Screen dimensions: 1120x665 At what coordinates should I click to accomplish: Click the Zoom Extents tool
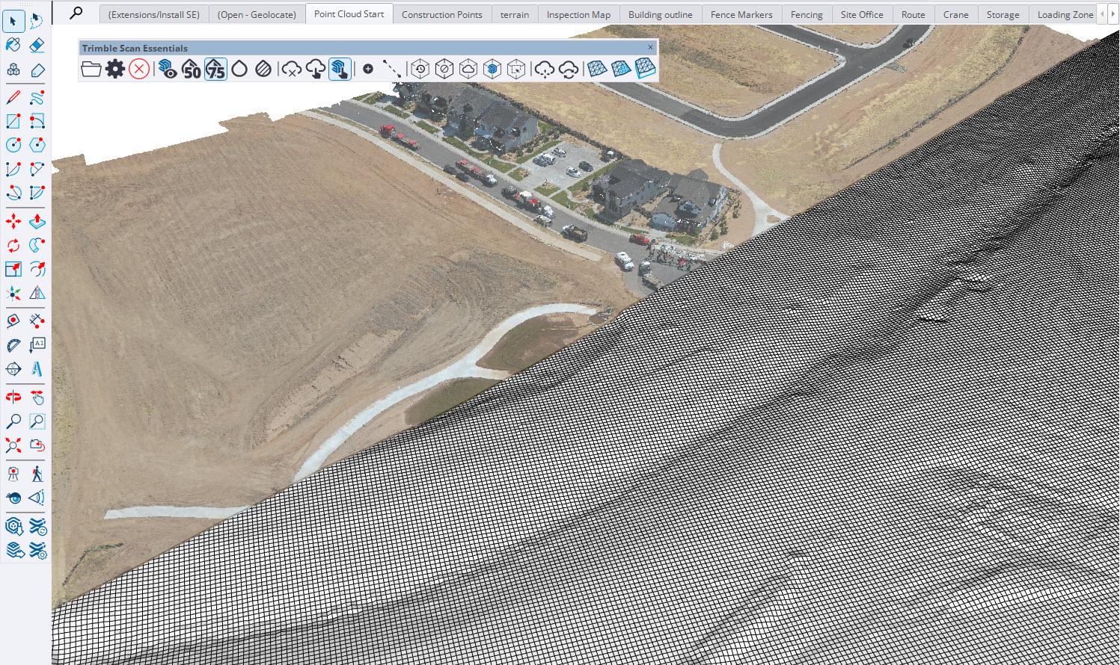point(13,446)
